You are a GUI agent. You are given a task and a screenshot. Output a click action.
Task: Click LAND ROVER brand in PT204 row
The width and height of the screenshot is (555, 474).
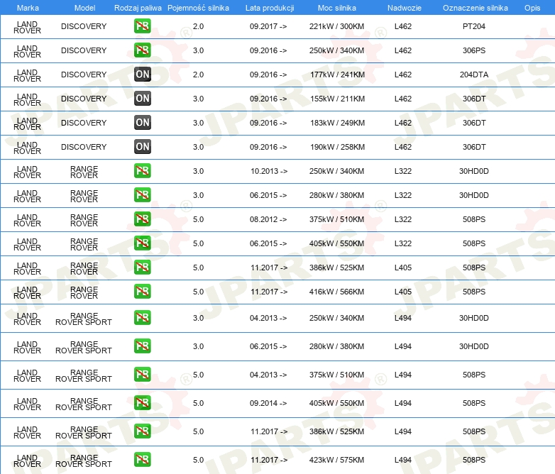pos(27,27)
